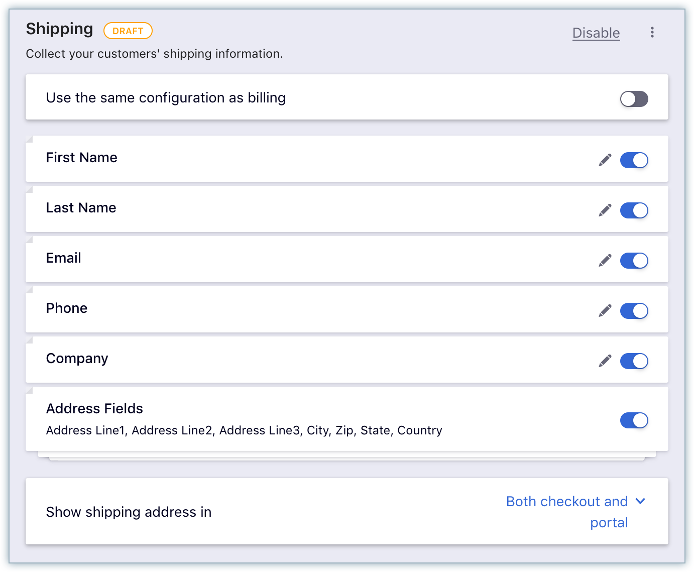694x572 pixels.
Task: Toggle off the Last Name field
Action: coord(634,210)
